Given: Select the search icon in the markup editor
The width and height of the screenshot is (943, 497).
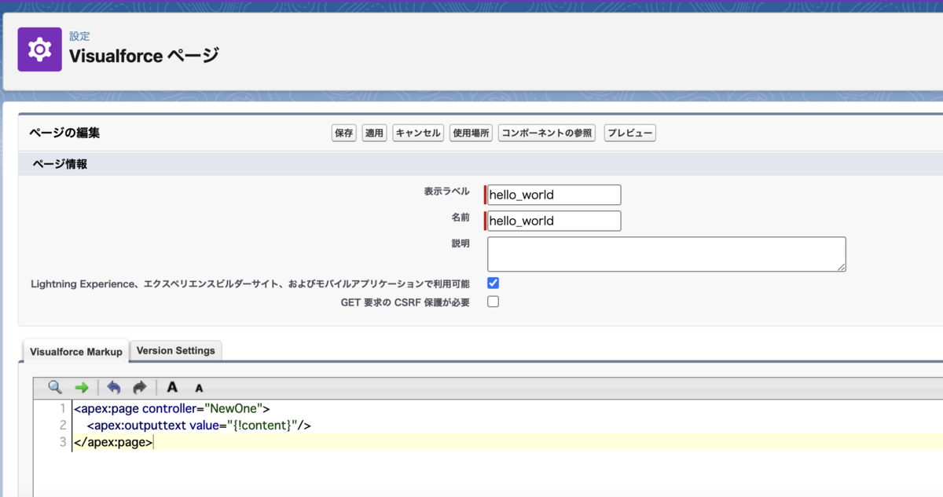Looking at the screenshot, I should point(53,387).
